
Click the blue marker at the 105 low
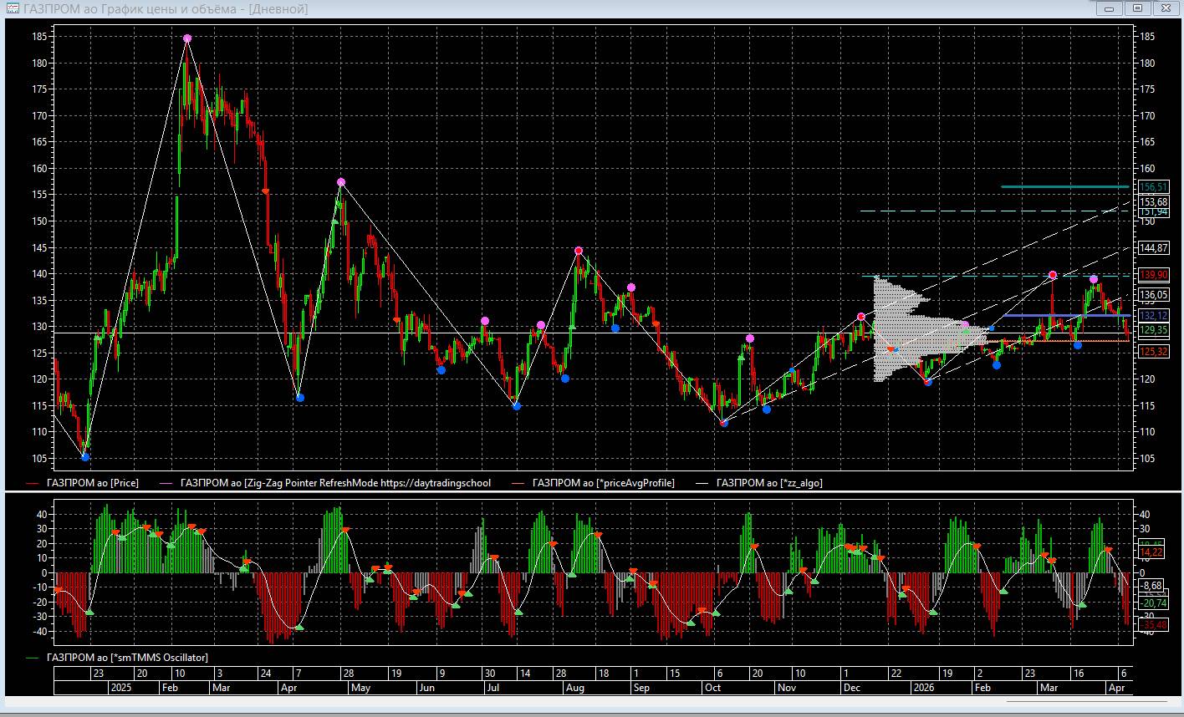tap(85, 457)
